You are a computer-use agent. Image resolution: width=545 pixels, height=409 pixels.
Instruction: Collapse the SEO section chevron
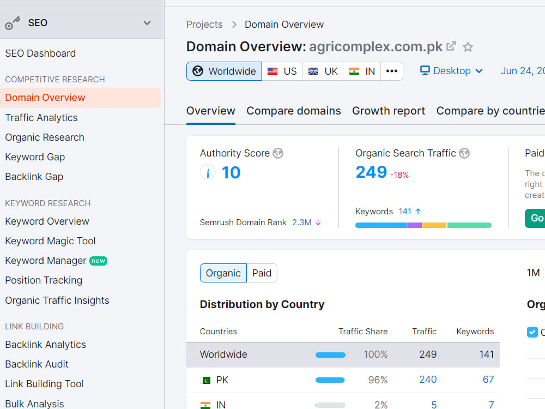147,23
